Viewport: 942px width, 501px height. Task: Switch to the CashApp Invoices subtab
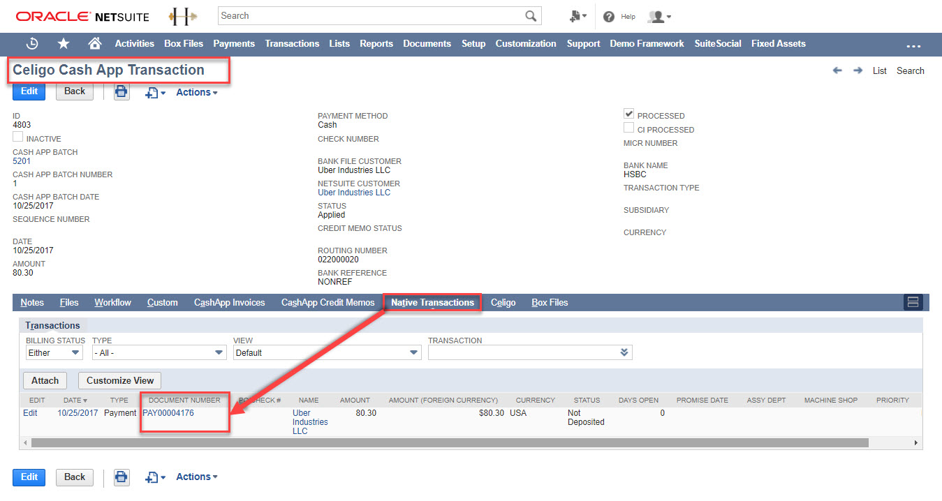pyautogui.click(x=229, y=302)
